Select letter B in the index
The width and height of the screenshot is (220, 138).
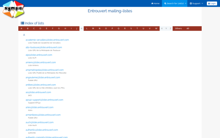point(27,28)
